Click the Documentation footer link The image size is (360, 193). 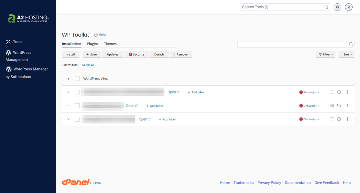tap(297, 183)
